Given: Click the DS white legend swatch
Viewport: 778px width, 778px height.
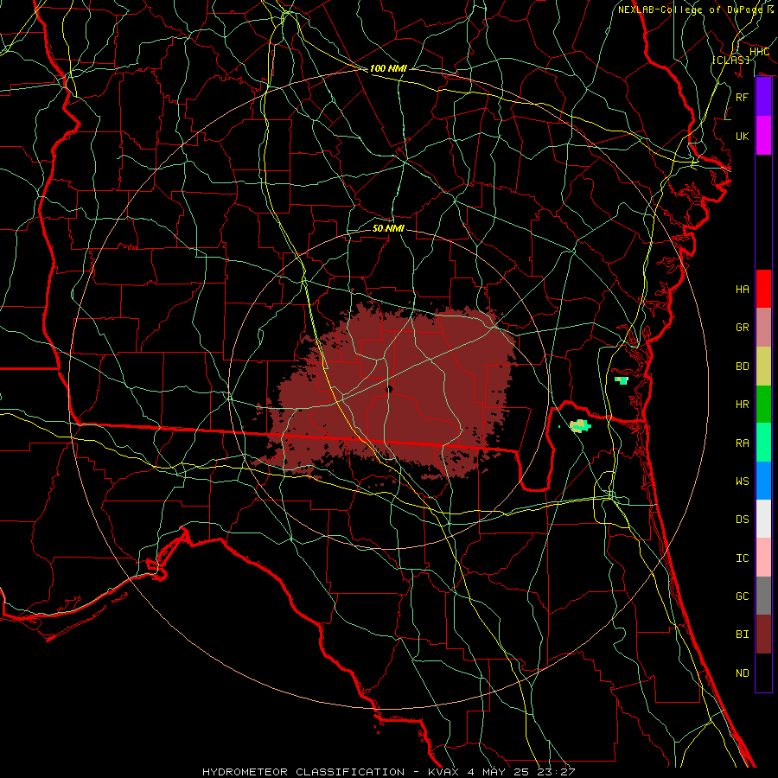Looking at the screenshot, I should [x=763, y=519].
